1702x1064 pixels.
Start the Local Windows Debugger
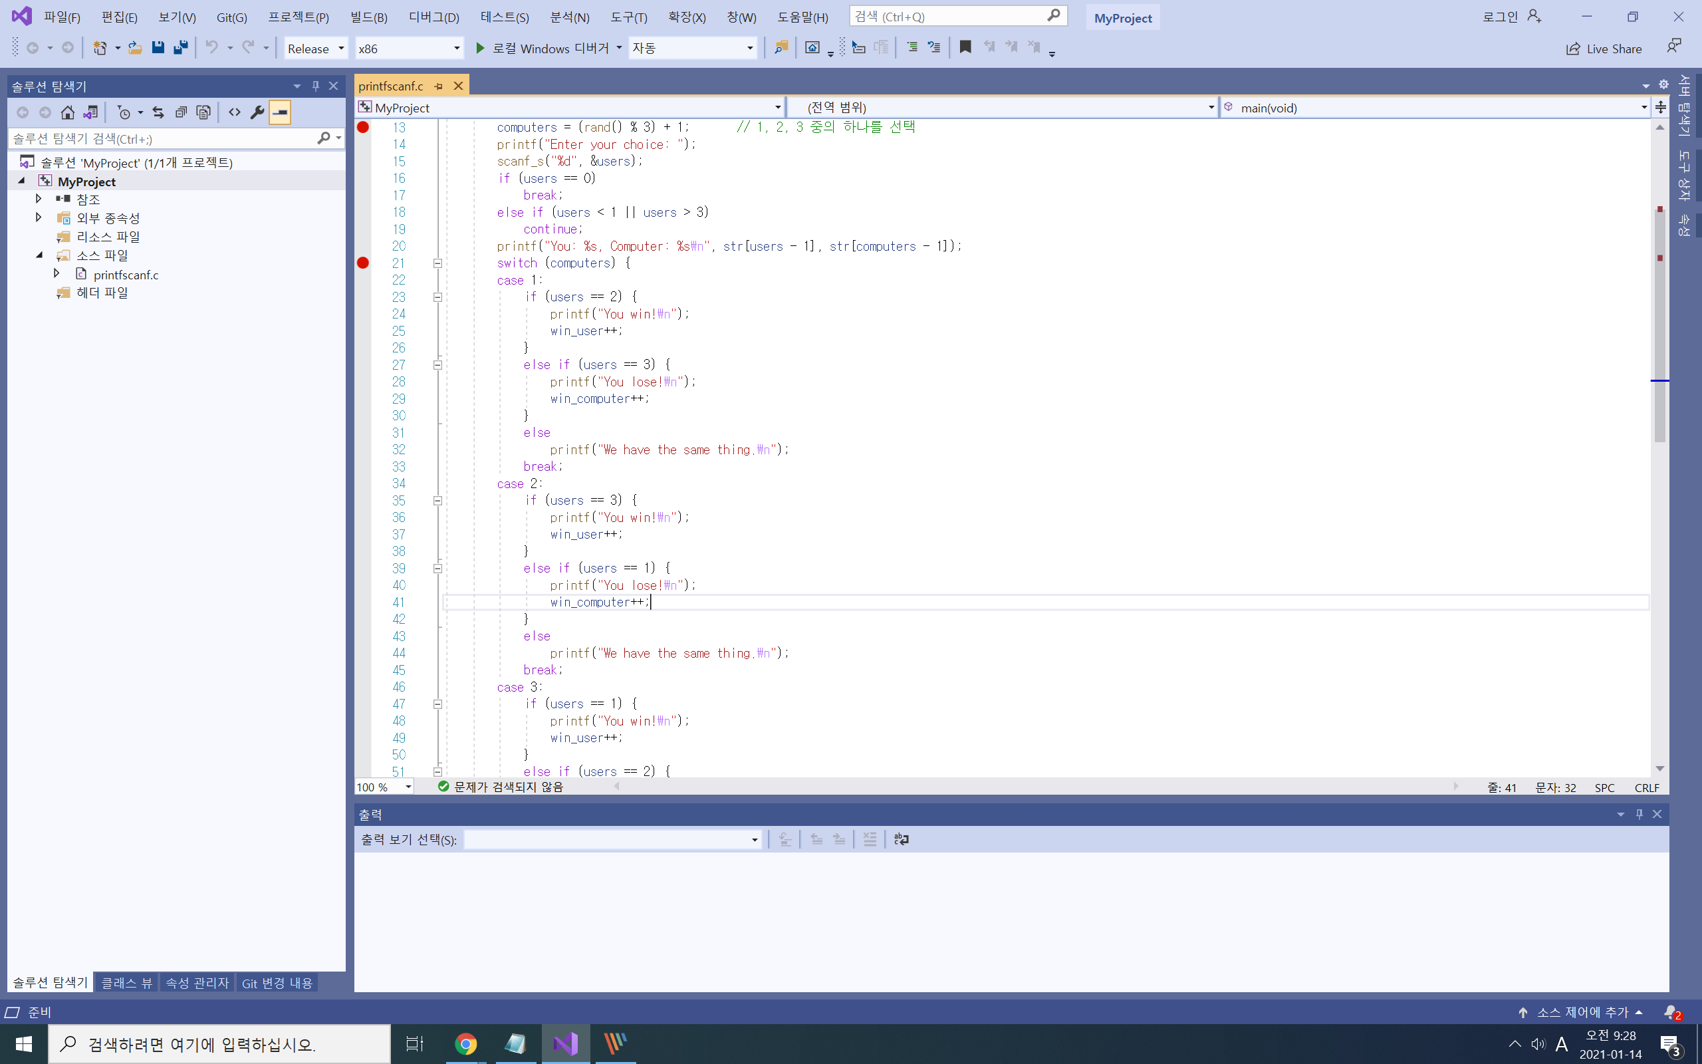coord(542,48)
